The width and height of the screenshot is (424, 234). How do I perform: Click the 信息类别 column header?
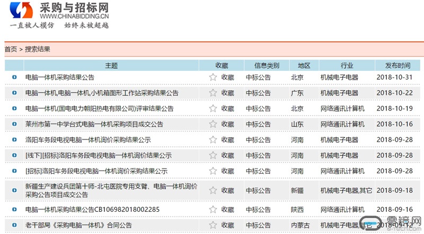pos(267,65)
